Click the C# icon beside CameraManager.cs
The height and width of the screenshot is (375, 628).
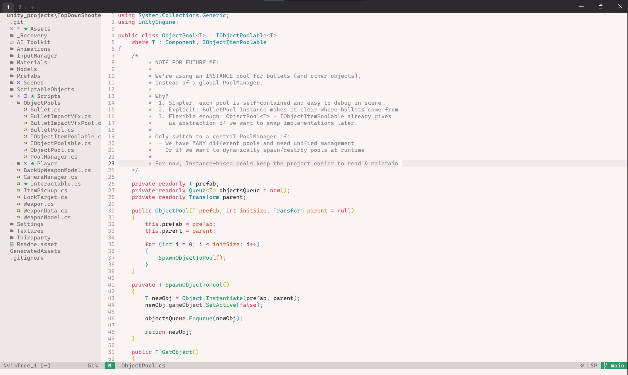19,177
